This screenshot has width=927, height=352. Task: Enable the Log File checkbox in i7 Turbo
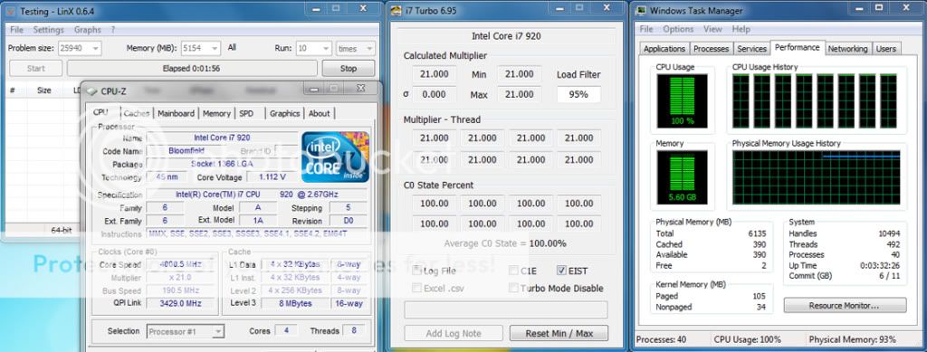[x=417, y=271]
